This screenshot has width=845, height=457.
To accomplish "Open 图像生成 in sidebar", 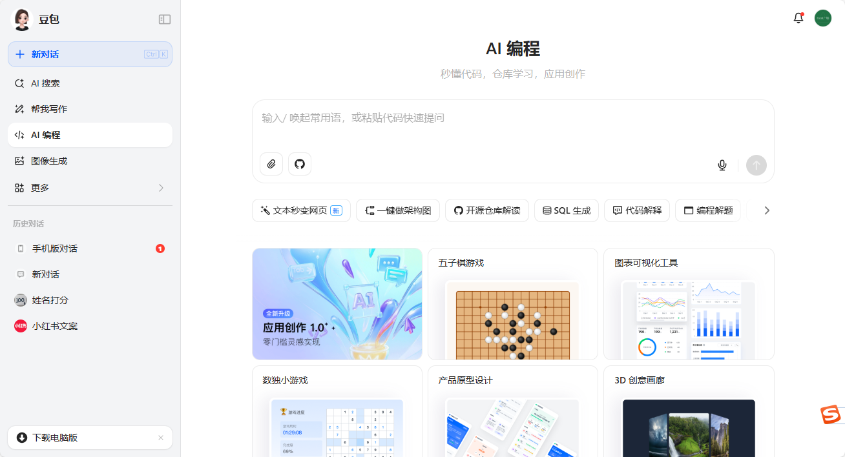I will pos(90,161).
